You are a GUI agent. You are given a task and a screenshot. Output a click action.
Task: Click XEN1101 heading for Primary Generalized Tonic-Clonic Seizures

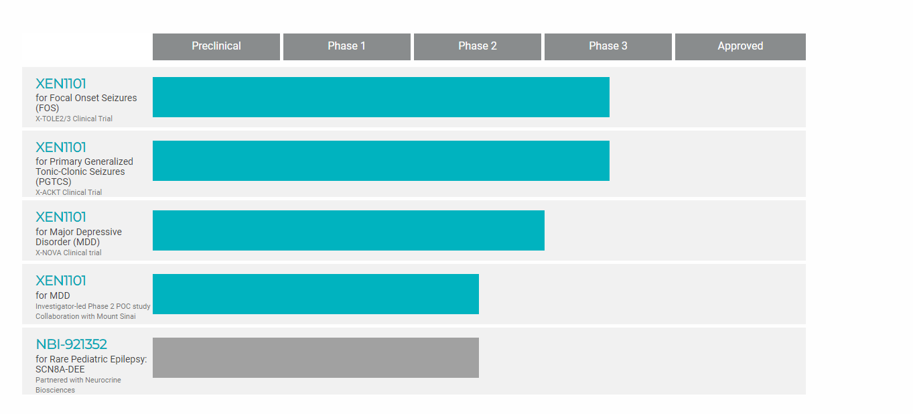61,147
